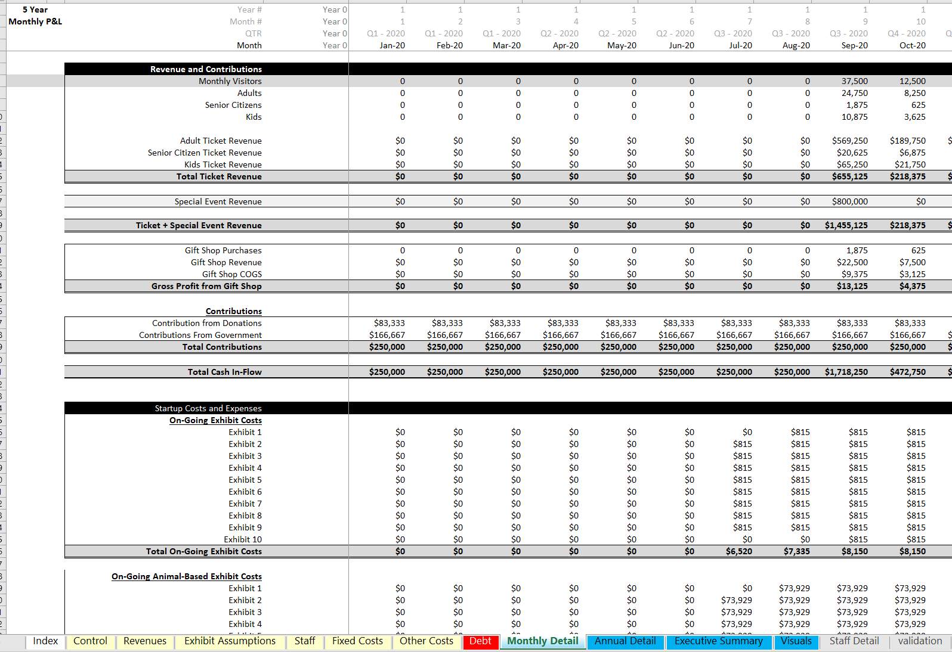
Task: Select the Adult Ticket Revenue cell $569,250
Action: click(x=850, y=141)
